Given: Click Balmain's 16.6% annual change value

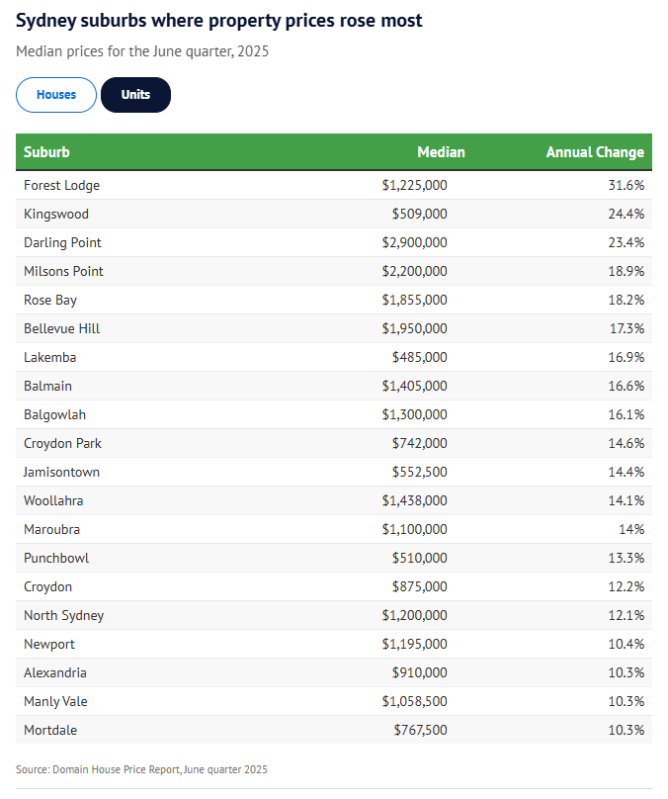Looking at the screenshot, I should 626,386.
